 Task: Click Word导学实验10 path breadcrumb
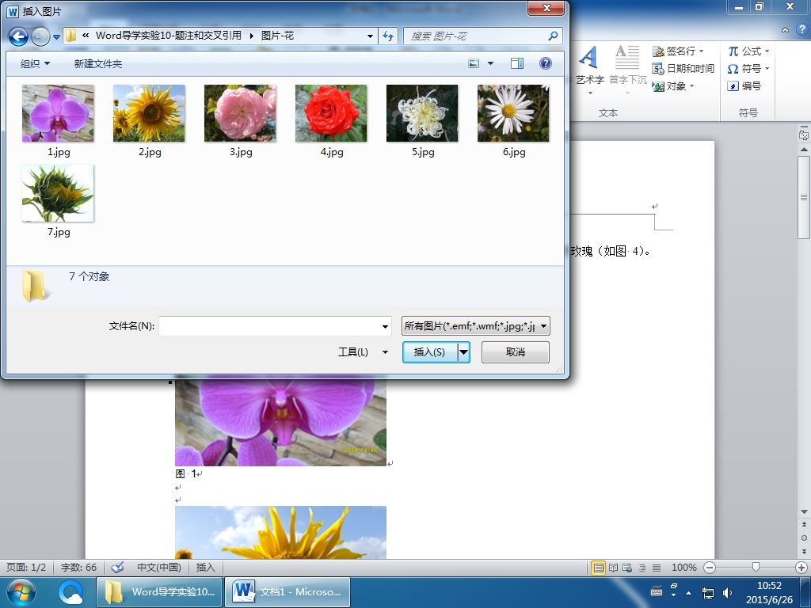point(169,36)
